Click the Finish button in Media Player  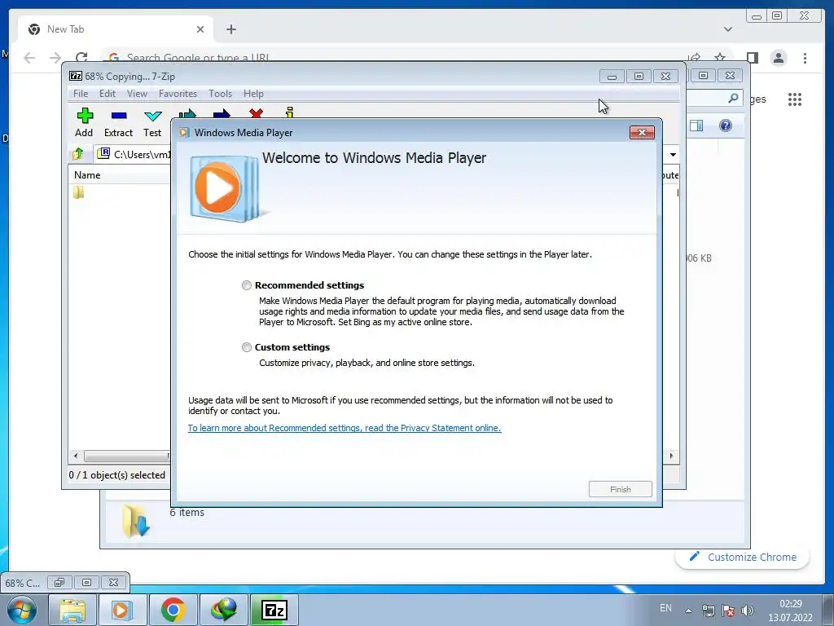click(x=620, y=489)
